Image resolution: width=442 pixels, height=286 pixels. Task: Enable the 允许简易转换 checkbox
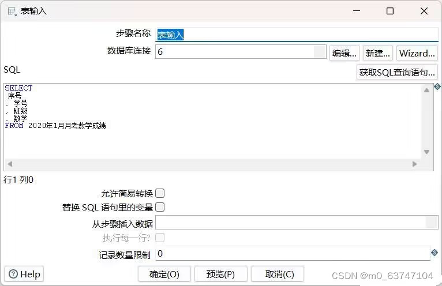160,193
